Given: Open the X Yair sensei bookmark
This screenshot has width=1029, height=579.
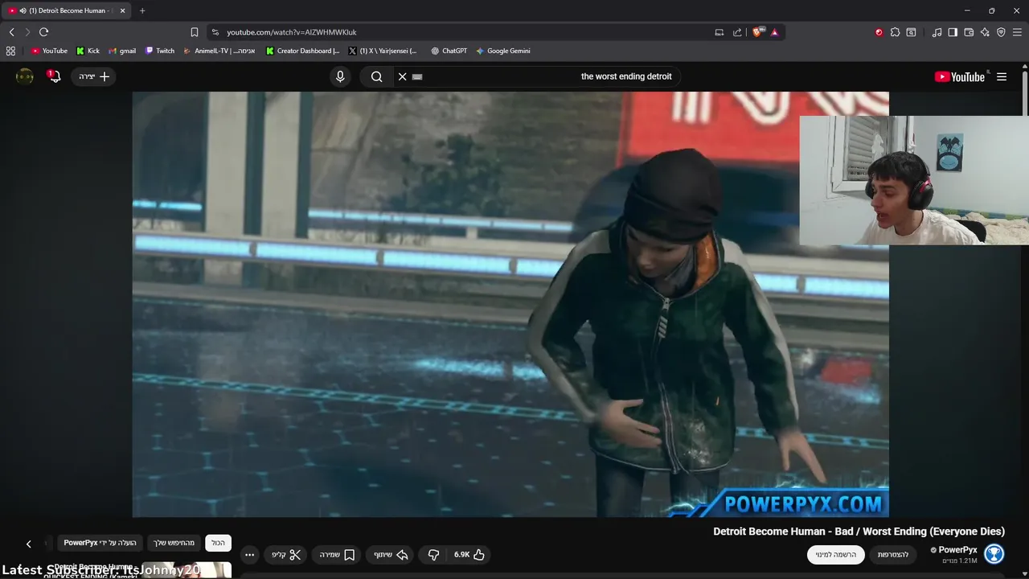Looking at the screenshot, I should pos(383,51).
